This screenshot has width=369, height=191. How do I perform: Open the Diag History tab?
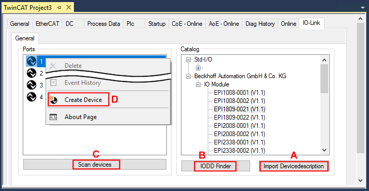(260, 24)
